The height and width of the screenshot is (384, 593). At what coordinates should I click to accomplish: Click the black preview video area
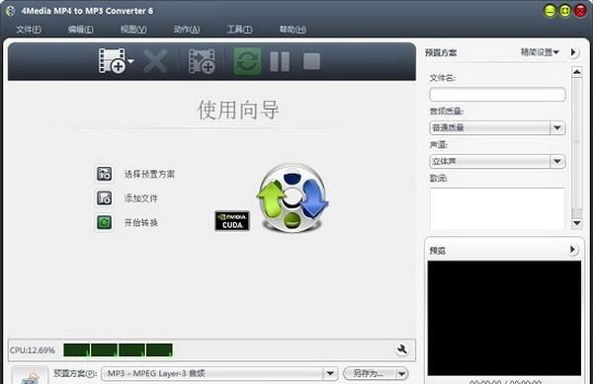pyautogui.click(x=504, y=318)
